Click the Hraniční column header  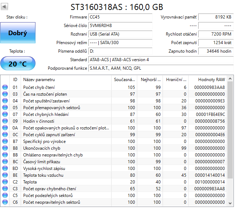click(175, 80)
